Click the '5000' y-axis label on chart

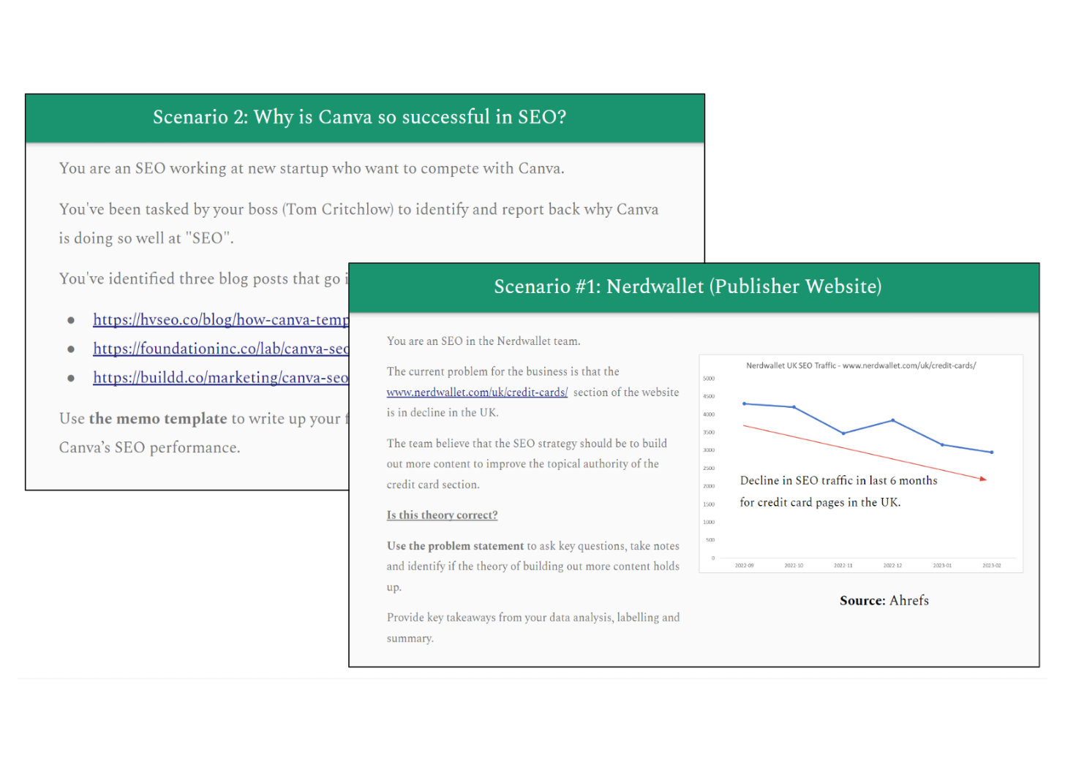(x=708, y=379)
